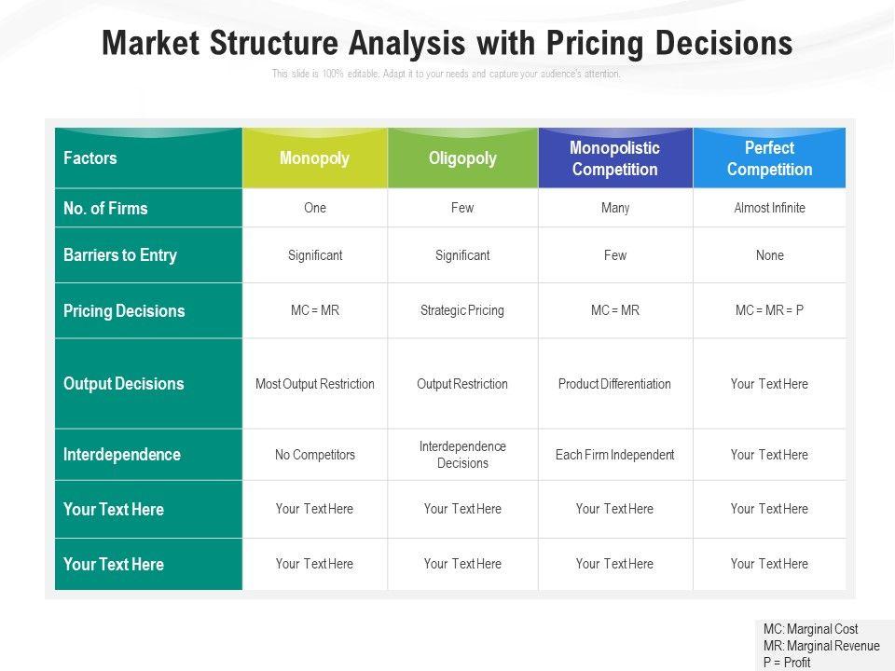
Task: Select the Each Firm Independent cell
Action: [x=614, y=455]
